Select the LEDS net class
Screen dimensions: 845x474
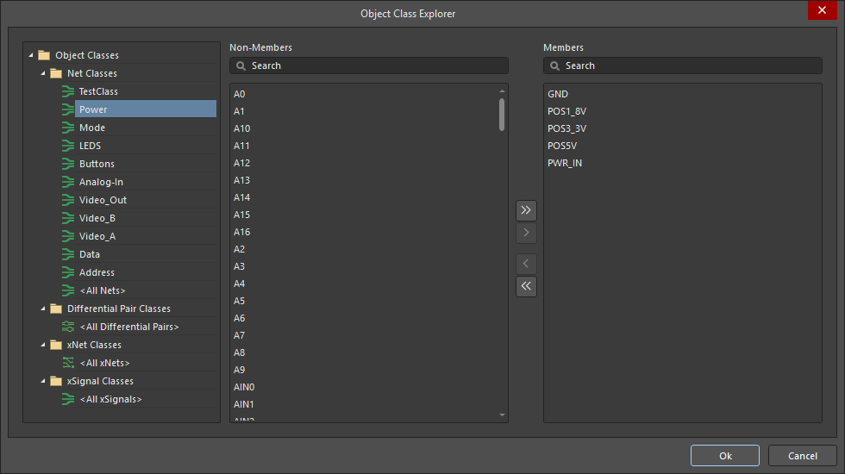(x=90, y=146)
